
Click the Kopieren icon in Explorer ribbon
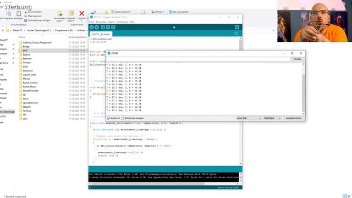[9, 13]
